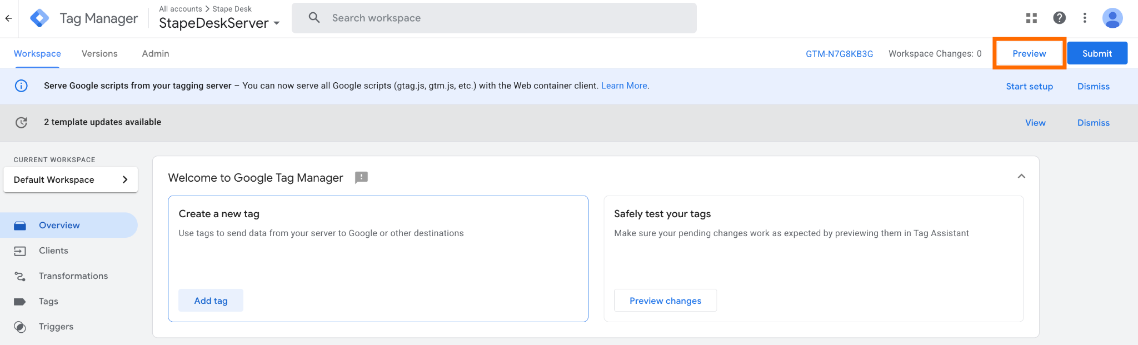
Task: Click the Preview changes button
Action: (x=665, y=301)
